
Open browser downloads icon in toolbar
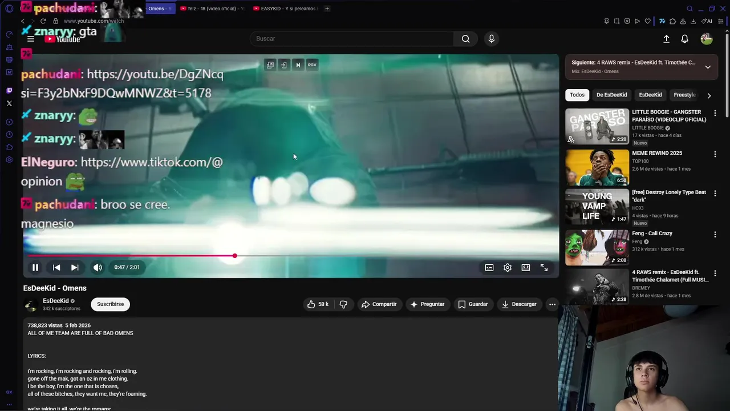(x=693, y=21)
